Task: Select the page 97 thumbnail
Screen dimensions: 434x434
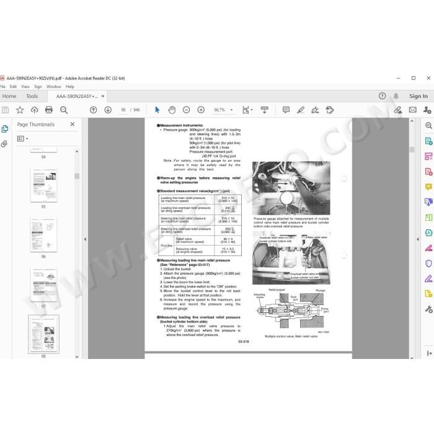Action: [x=43, y=285]
